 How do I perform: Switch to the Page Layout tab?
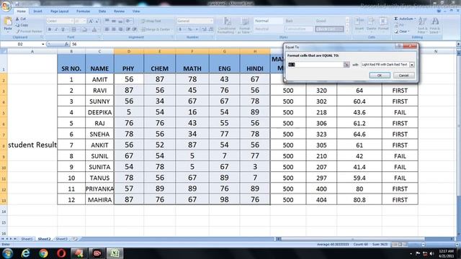(59, 12)
